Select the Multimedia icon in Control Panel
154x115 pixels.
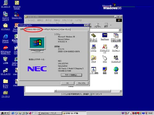click(x=116, y=59)
